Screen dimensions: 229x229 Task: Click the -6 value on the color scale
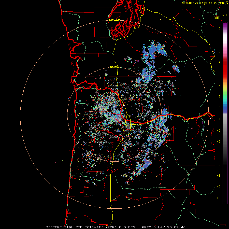pyautogui.click(x=219, y=176)
